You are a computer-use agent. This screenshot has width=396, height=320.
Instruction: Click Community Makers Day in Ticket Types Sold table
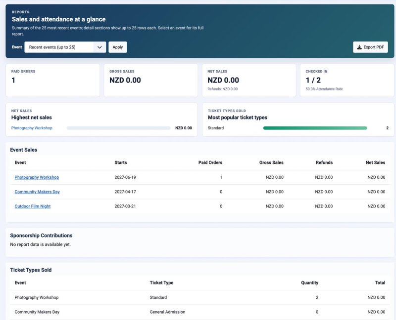[37, 312]
